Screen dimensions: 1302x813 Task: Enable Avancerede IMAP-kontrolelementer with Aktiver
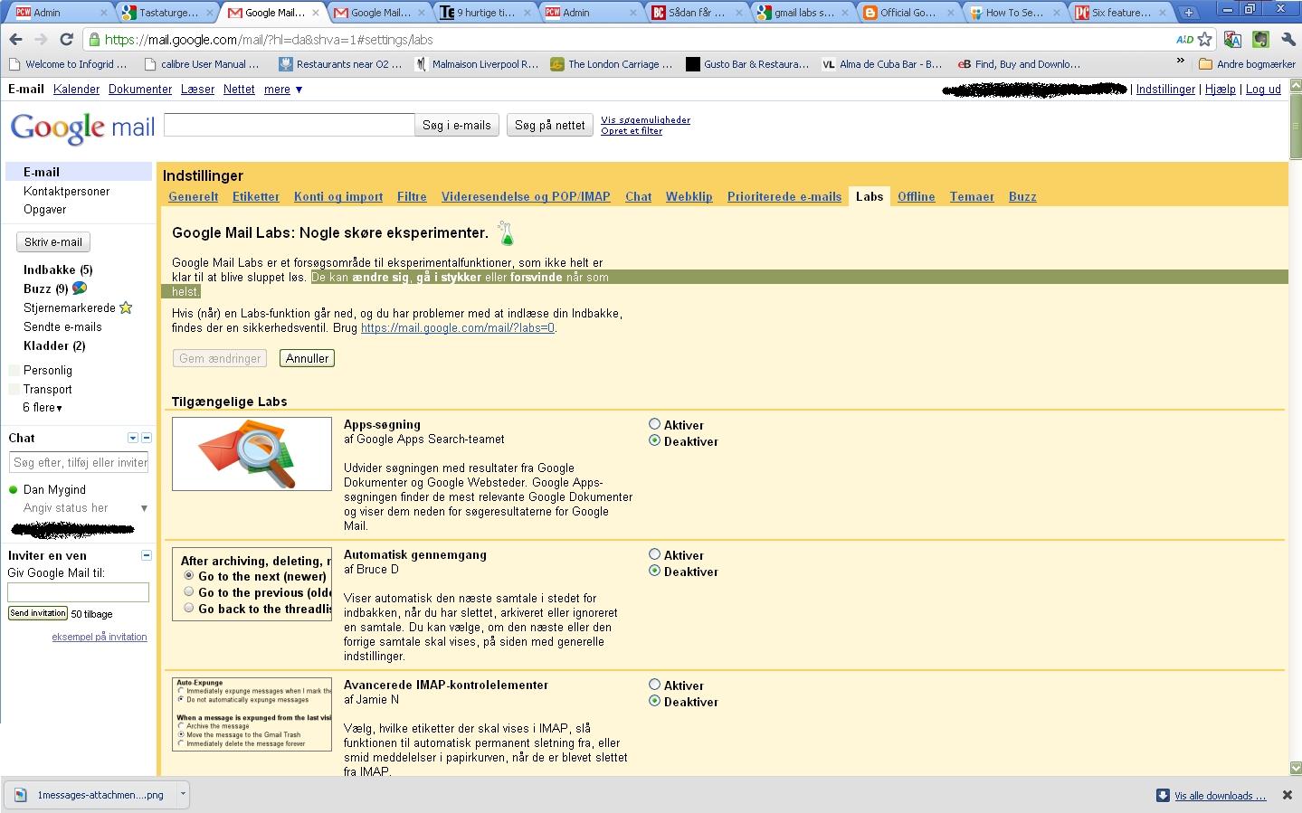(654, 685)
